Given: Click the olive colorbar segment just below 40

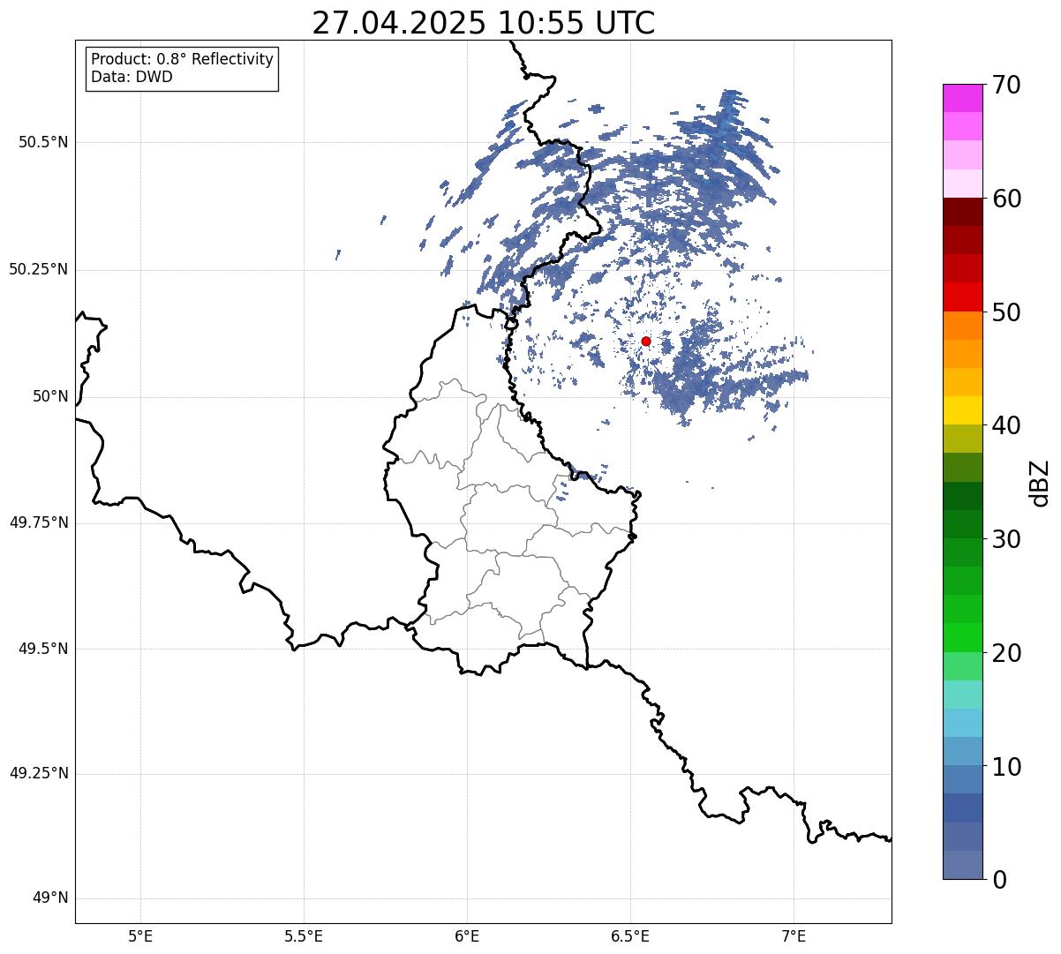Looking at the screenshot, I should [962, 439].
